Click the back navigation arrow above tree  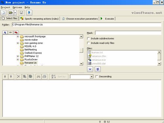[x=10, y=32]
